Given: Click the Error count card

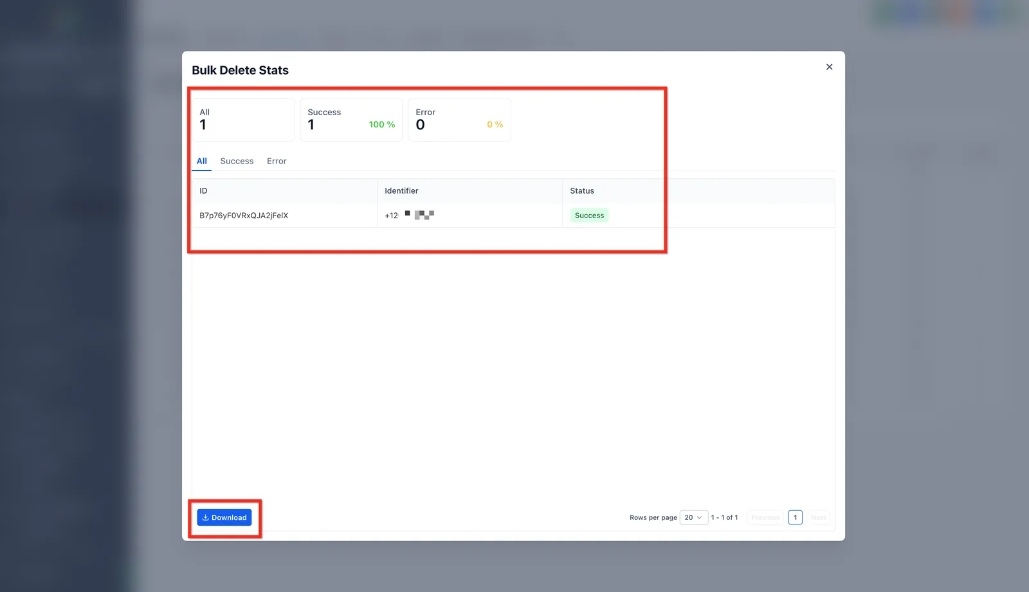Looking at the screenshot, I should click(459, 120).
